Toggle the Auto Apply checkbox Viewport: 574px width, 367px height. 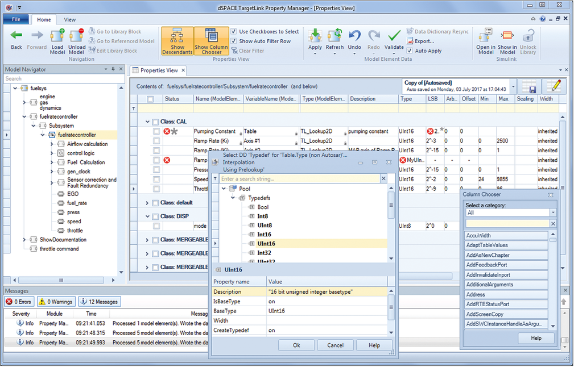(x=410, y=51)
